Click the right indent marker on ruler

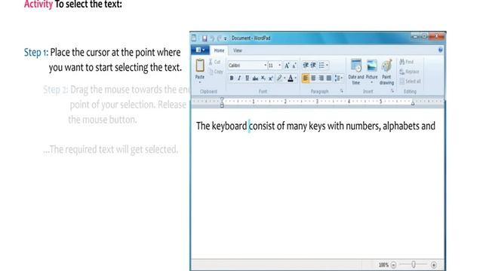pyautogui.click(x=413, y=104)
